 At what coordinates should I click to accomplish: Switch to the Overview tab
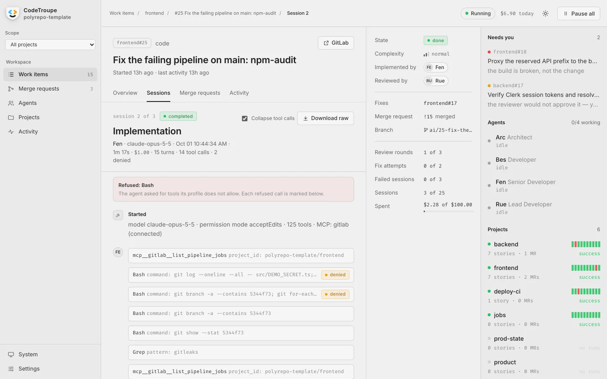125,93
